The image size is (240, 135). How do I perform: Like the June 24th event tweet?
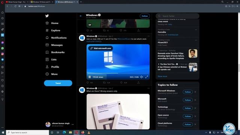coord(121,82)
